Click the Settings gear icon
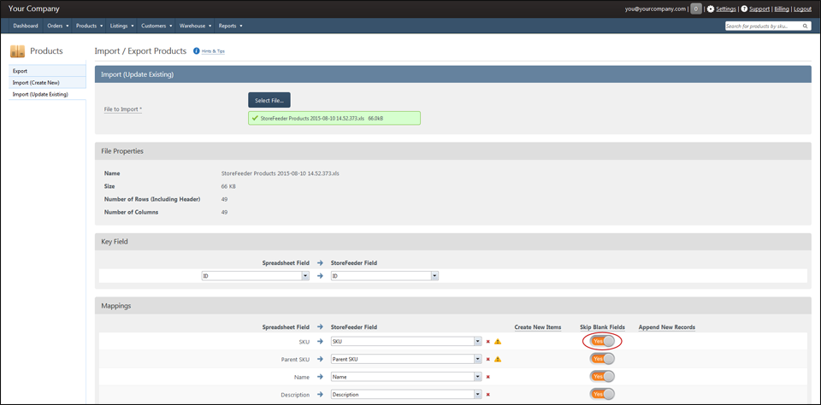 pyautogui.click(x=711, y=9)
